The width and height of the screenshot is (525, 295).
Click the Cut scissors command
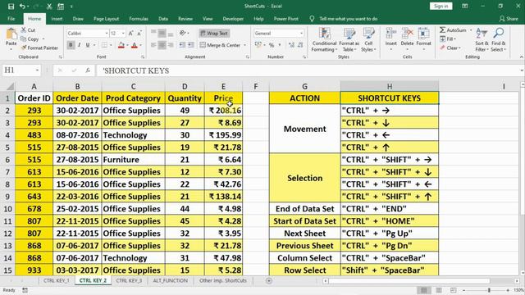[x=28, y=30]
